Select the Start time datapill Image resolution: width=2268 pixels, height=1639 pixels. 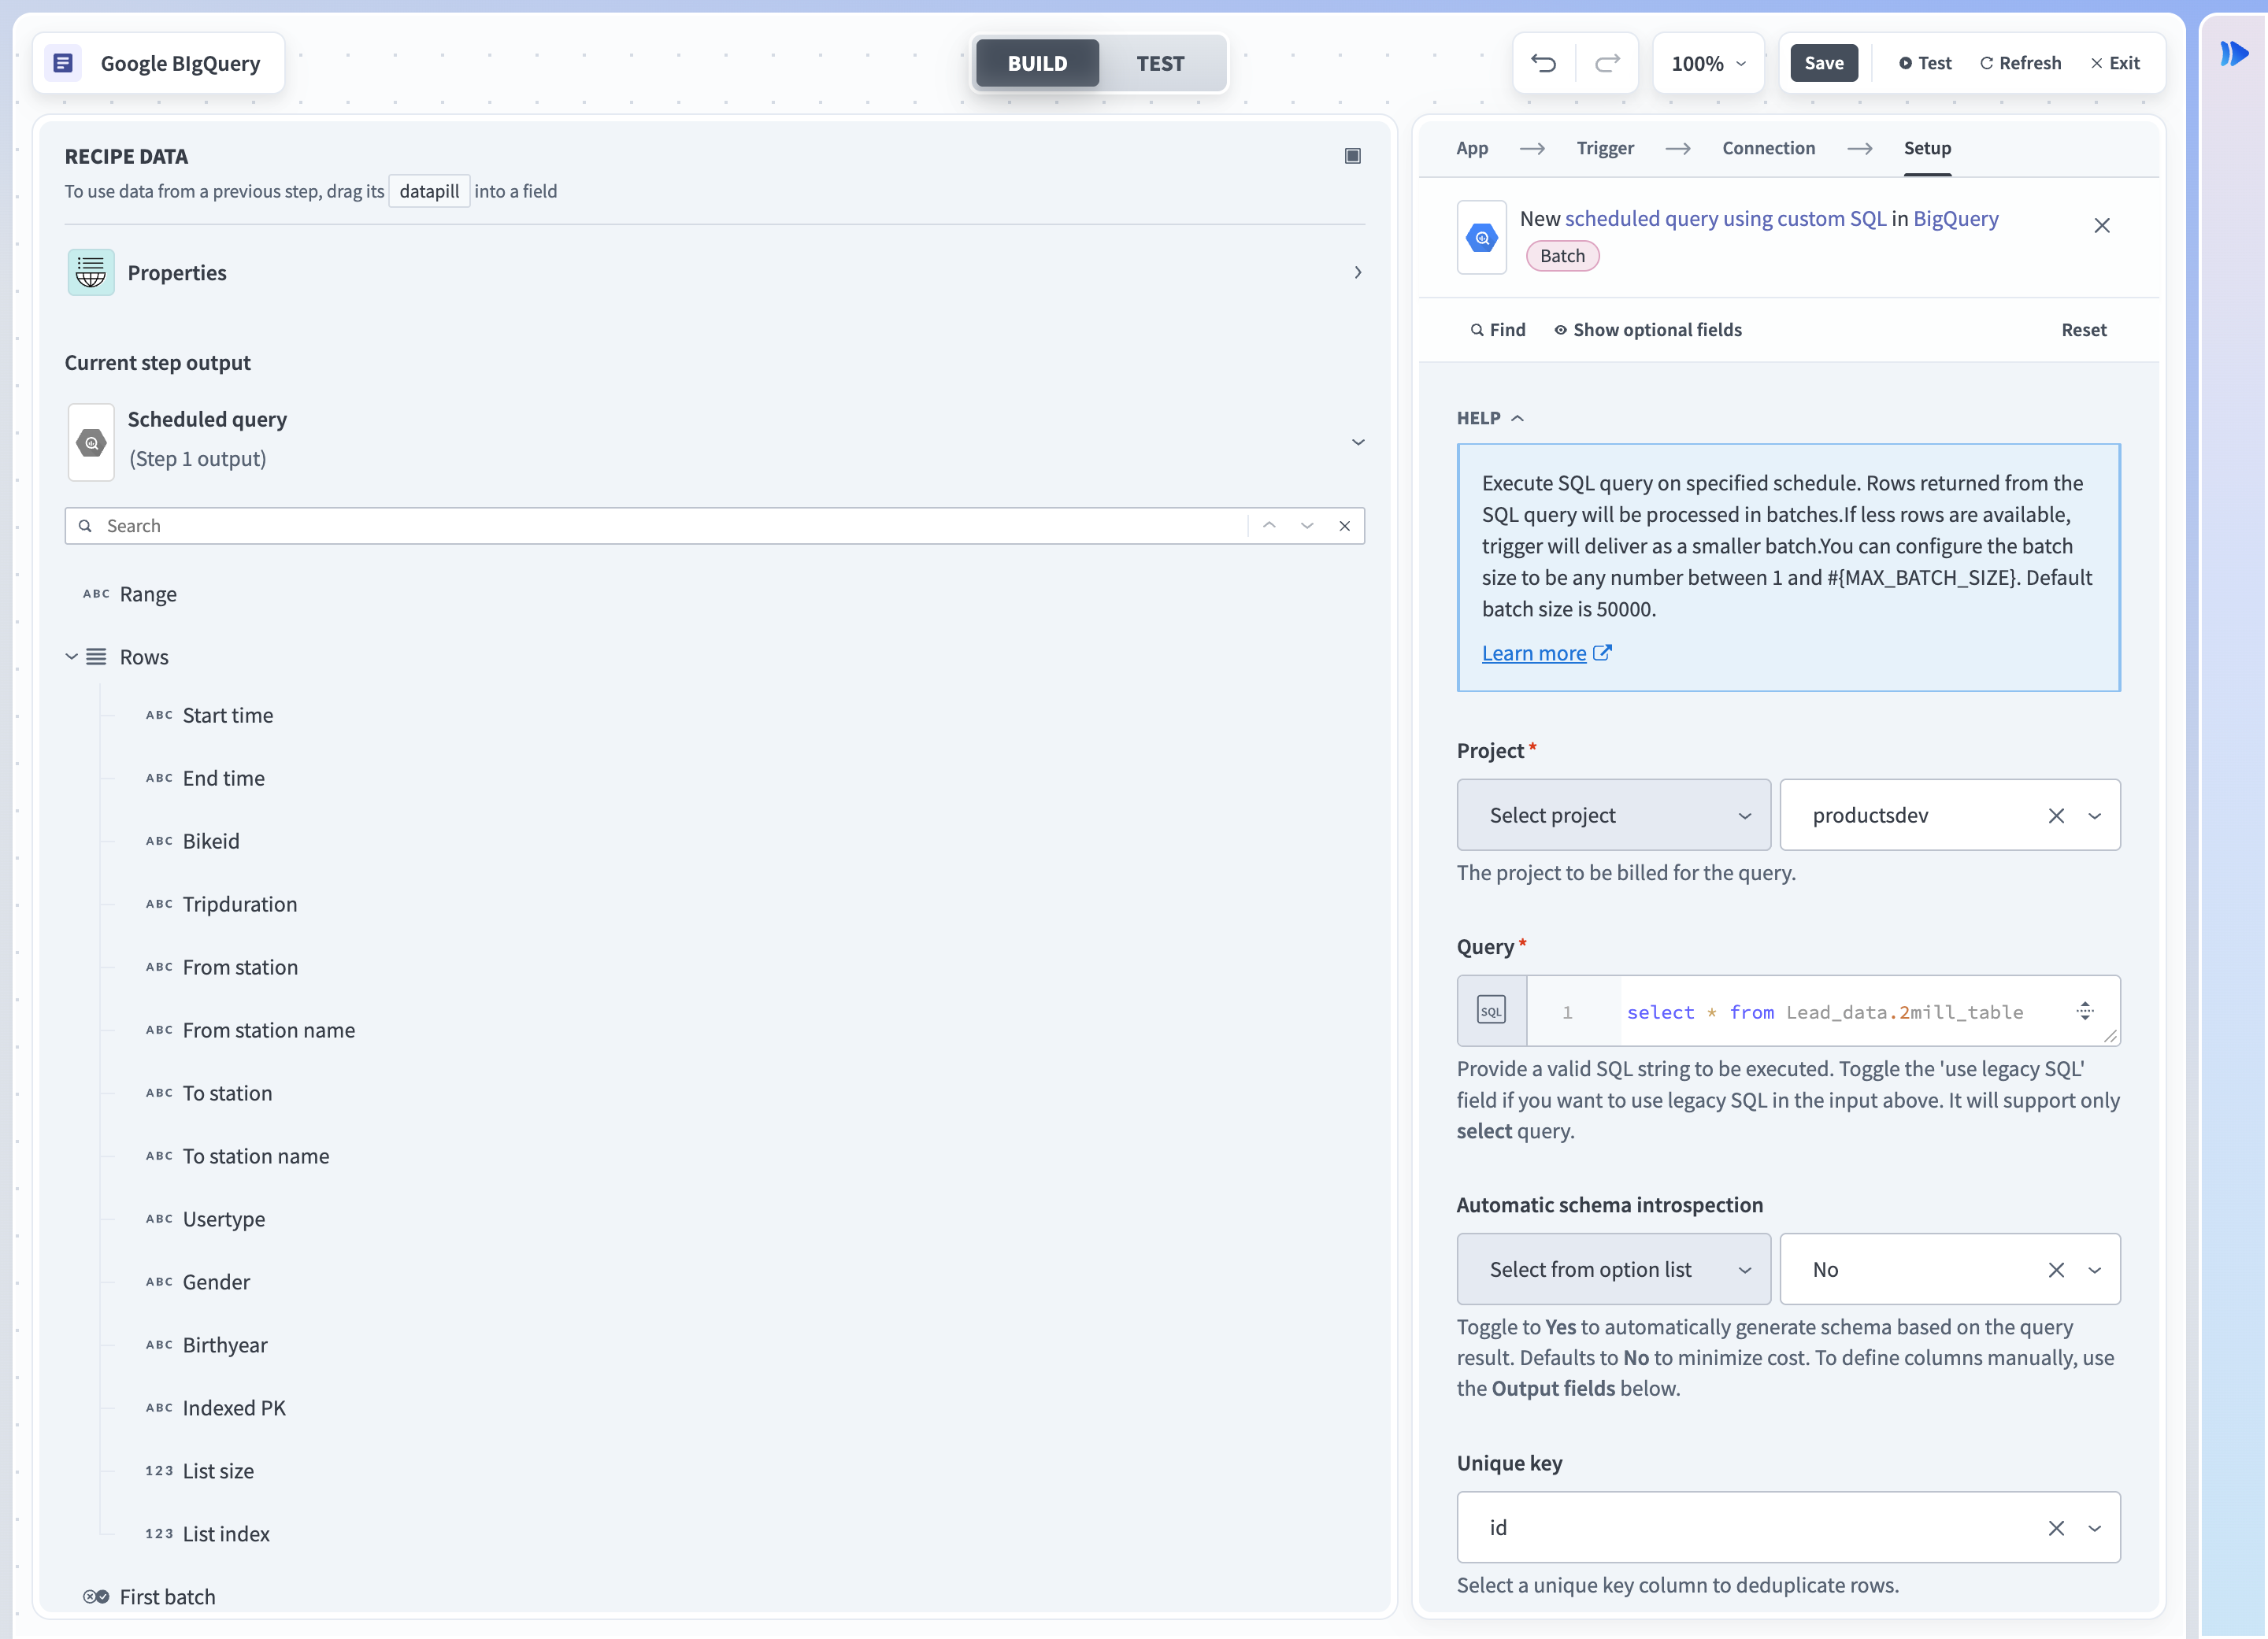[227, 715]
